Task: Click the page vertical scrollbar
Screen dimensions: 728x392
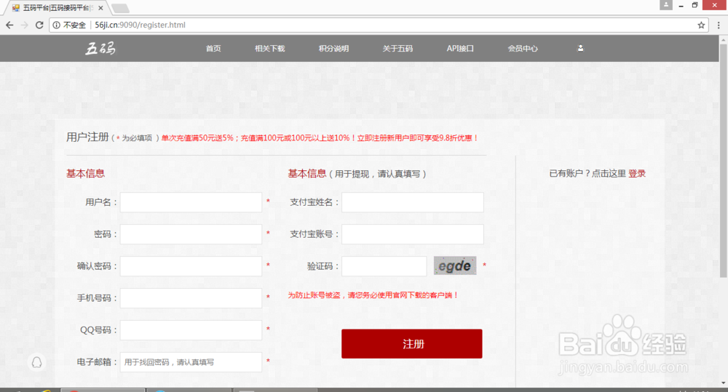Action: click(724, 161)
